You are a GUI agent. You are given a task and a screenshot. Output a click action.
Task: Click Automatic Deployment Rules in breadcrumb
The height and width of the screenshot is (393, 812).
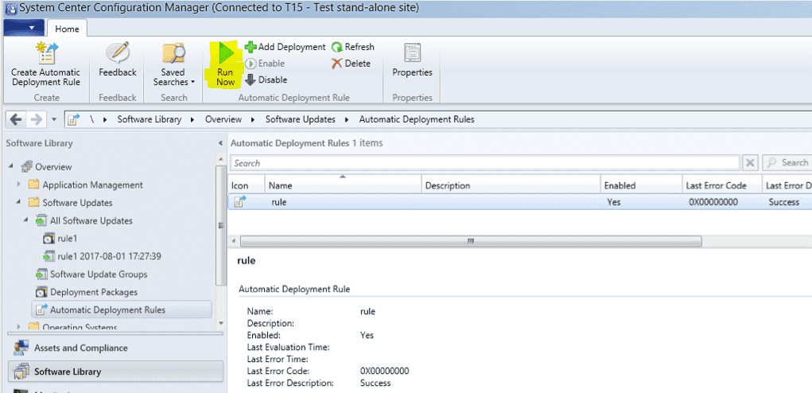pos(417,119)
